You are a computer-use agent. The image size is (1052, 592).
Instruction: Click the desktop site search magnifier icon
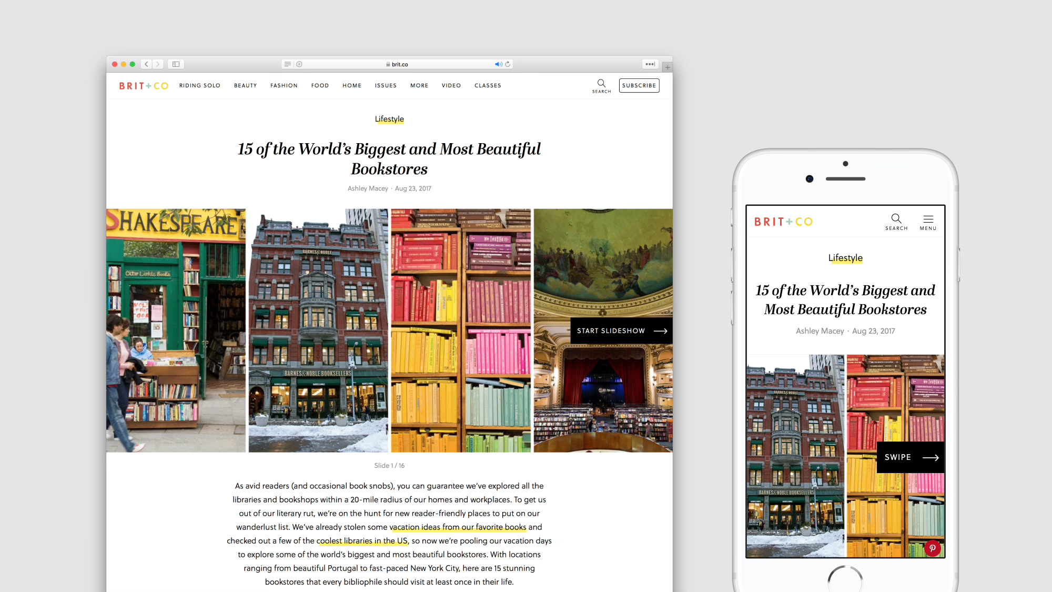pos(601,83)
